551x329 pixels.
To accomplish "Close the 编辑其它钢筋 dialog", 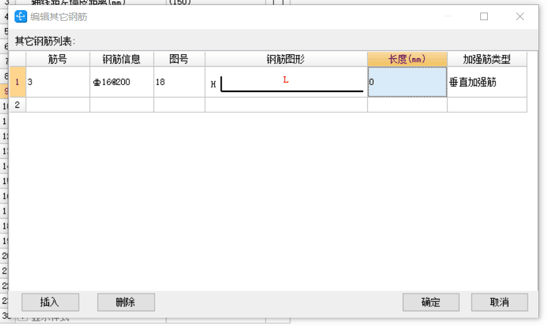I will 520,16.
